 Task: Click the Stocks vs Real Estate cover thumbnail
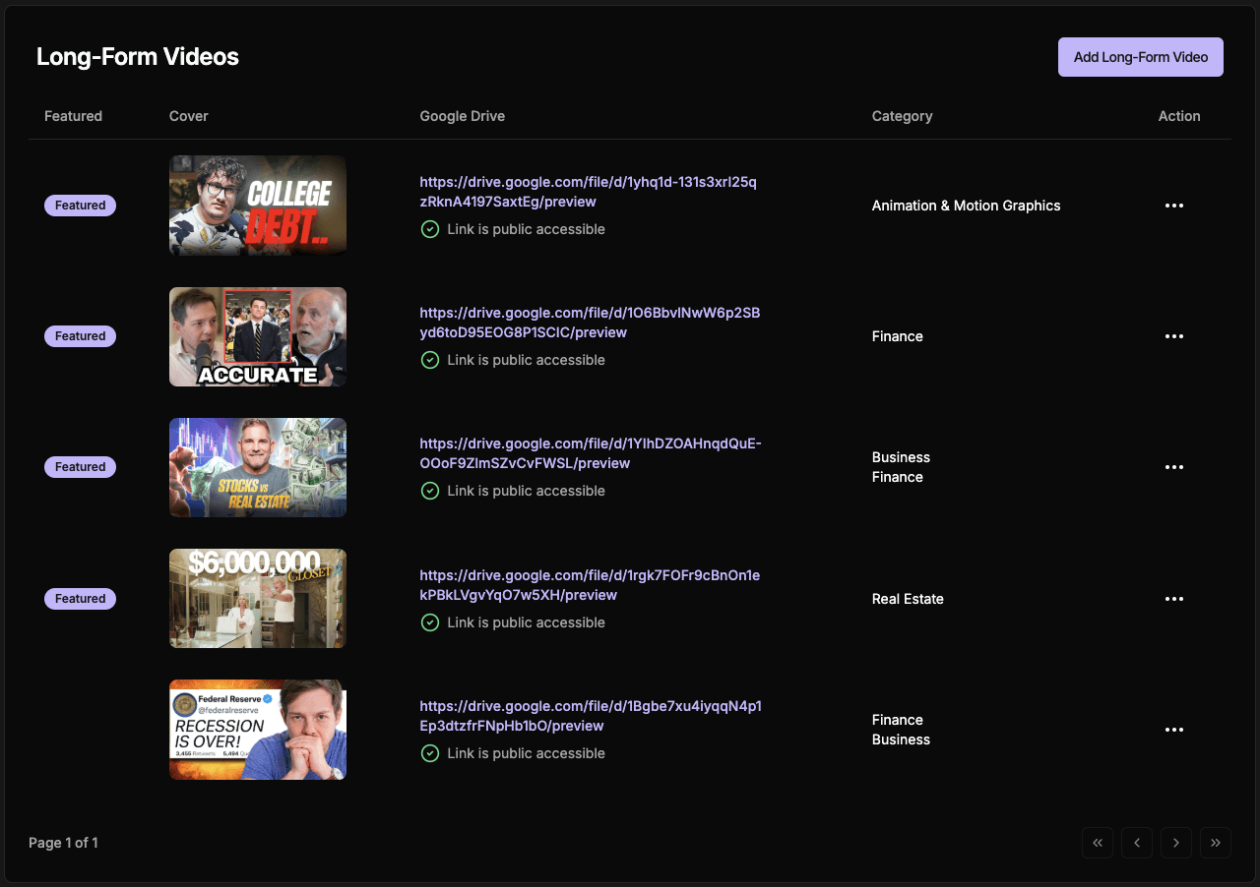click(257, 467)
